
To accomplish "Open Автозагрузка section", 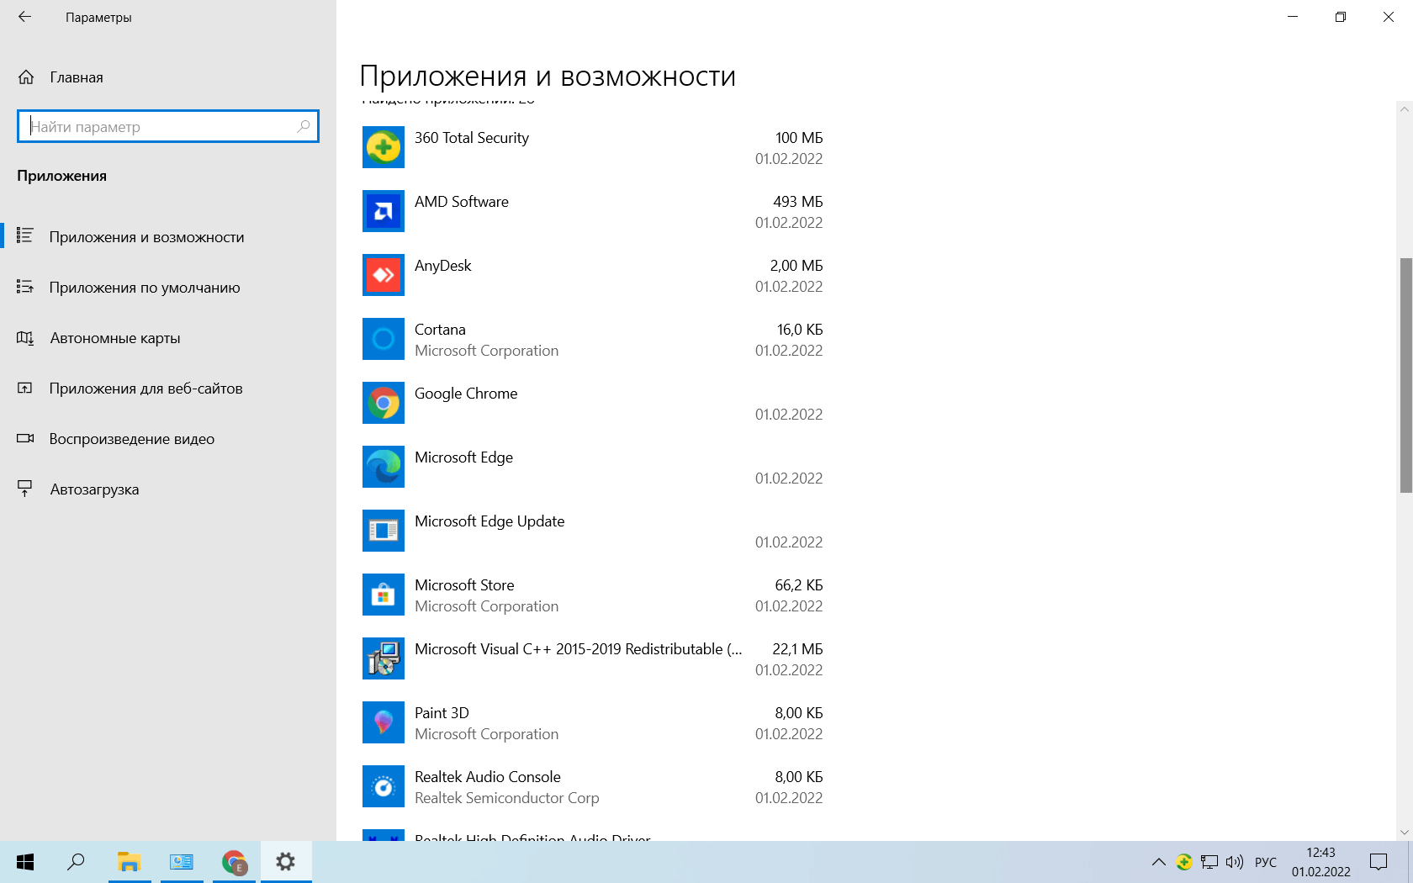I will [x=168, y=489].
